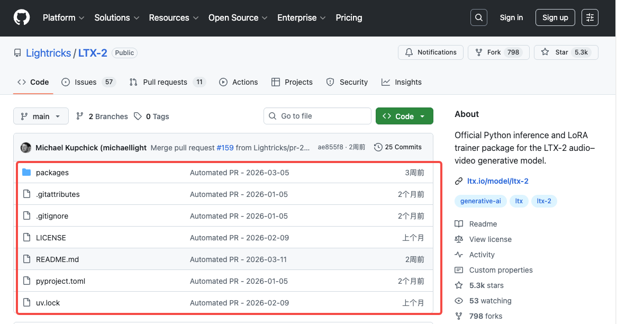The width and height of the screenshot is (617, 324).
Task: Open the uv.lock file name
Action: pos(48,303)
